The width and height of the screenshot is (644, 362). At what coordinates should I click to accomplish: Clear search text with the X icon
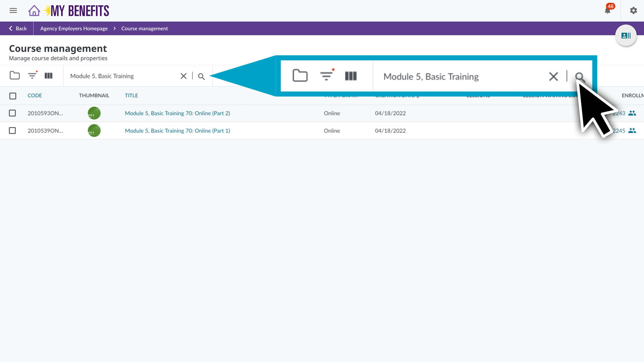pos(183,76)
